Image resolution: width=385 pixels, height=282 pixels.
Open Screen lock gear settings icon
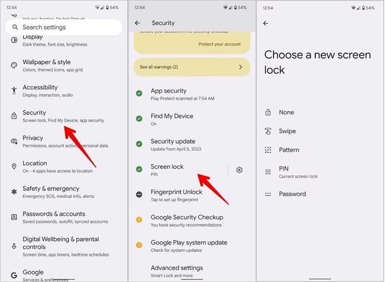click(x=239, y=170)
